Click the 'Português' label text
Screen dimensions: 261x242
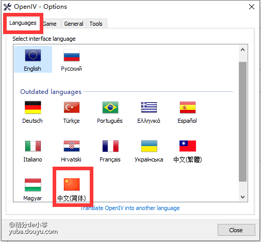[x=110, y=121]
